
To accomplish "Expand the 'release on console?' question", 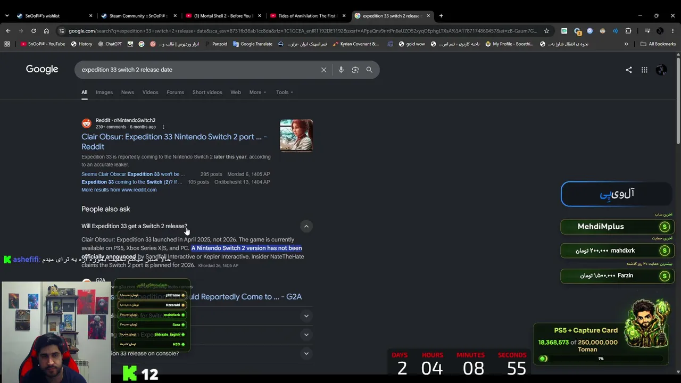I will pyautogui.click(x=306, y=353).
